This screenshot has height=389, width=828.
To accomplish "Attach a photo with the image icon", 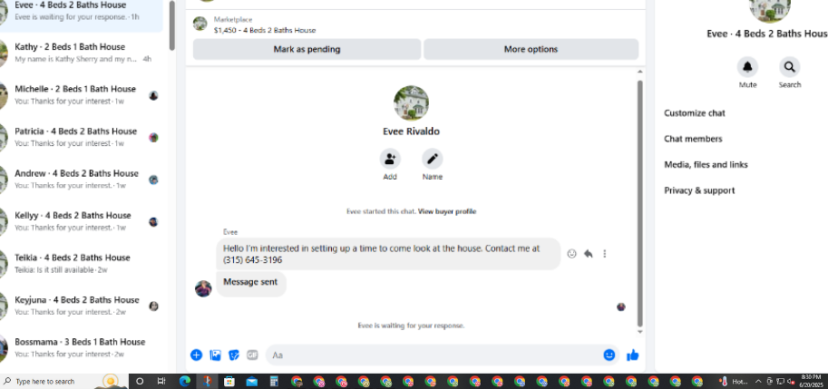I will coord(216,355).
